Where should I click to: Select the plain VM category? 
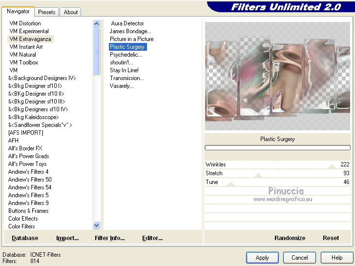pos(13,70)
